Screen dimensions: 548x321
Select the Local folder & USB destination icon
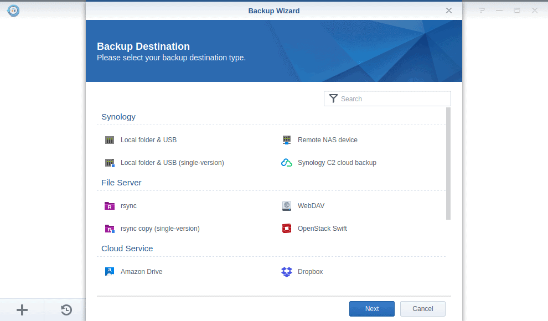110,140
